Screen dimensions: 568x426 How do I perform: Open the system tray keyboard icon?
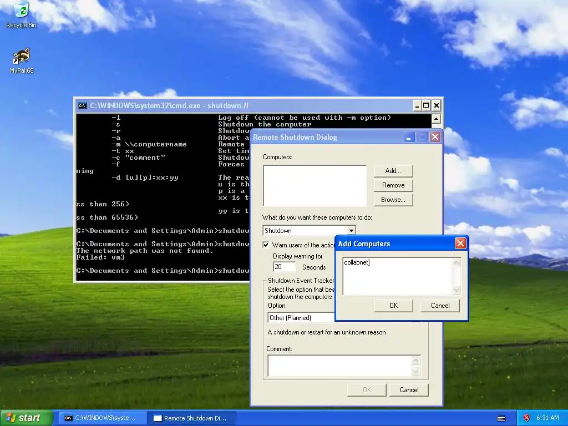point(501,418)
